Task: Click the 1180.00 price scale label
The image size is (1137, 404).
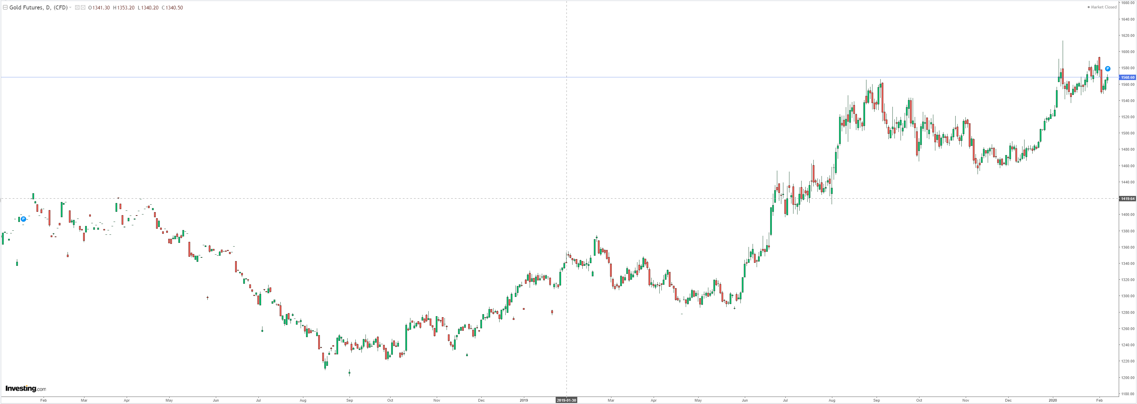Action: pos(1128,394)
